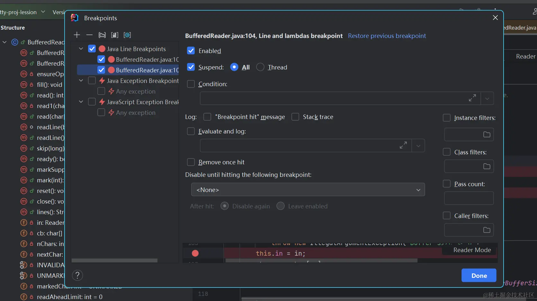Add a new breakpoint with plus icon
The image size is (537, 301).
tap(77, 35)
